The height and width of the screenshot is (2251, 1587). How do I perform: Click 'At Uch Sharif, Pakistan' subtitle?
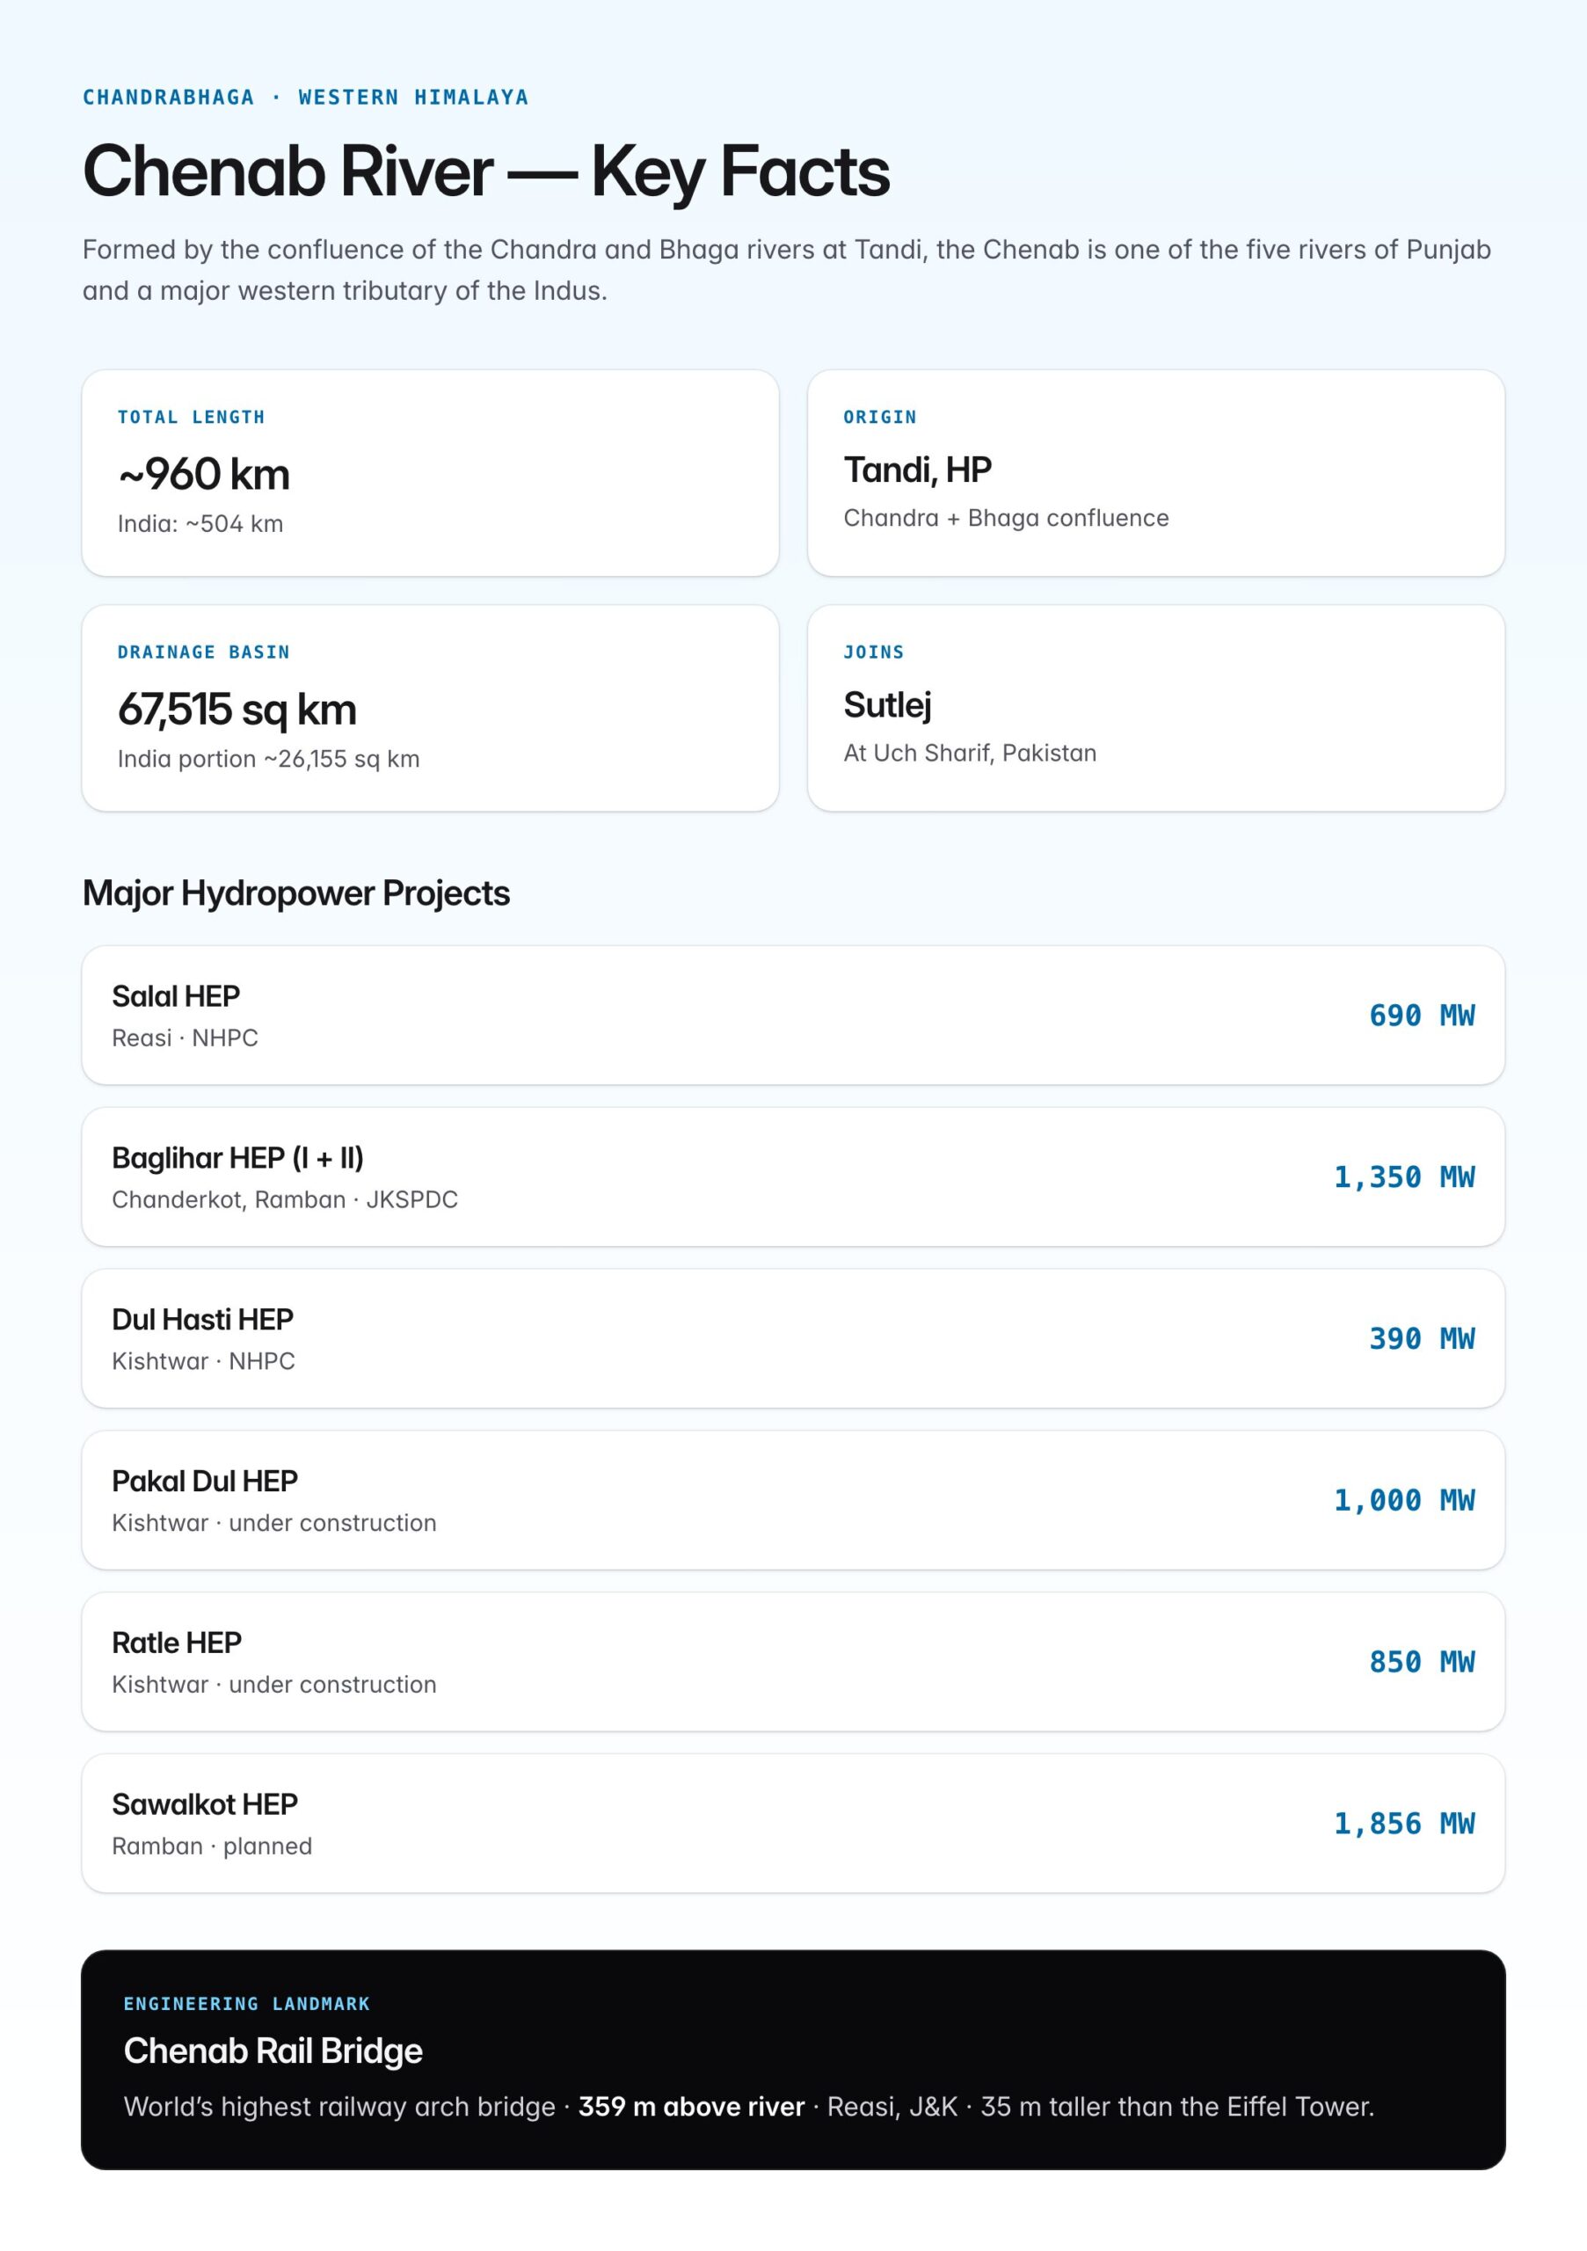pyautogui.click(x=970, y=753)
